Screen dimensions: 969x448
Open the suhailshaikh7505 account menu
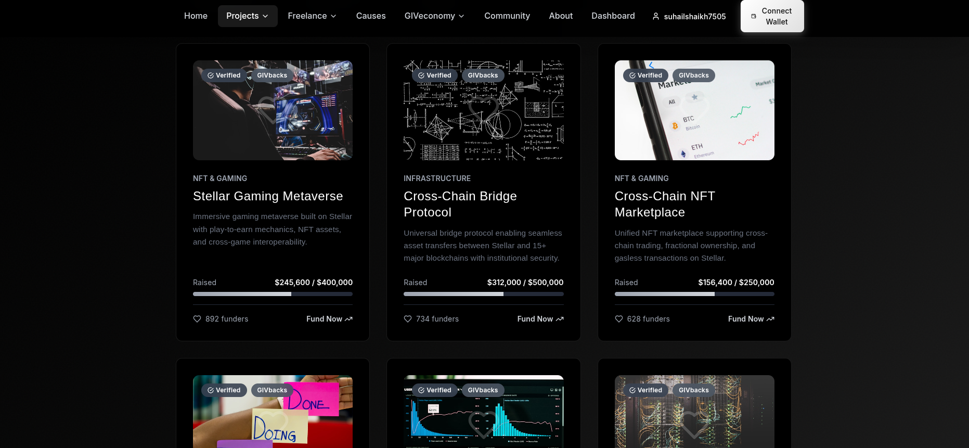tap(689, 16)
